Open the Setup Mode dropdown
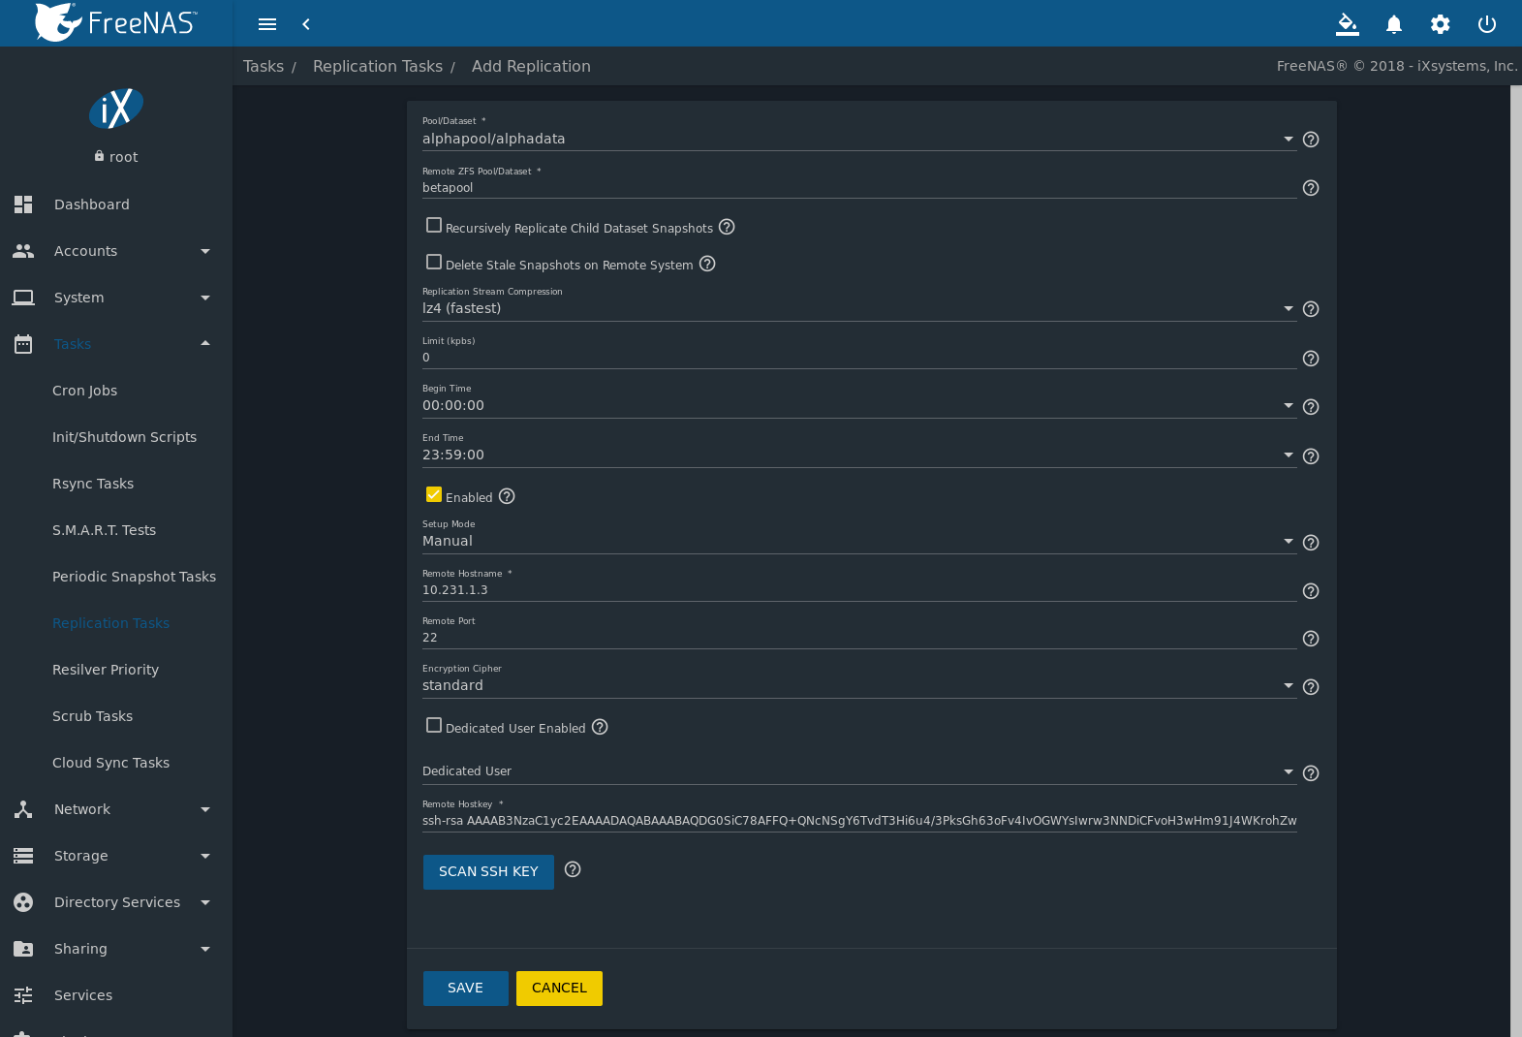The width and height of the screenshot is (1522, 1037). 859,541
